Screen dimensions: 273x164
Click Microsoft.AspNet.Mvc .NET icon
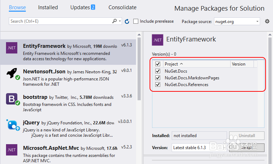[x=12, y=149]
